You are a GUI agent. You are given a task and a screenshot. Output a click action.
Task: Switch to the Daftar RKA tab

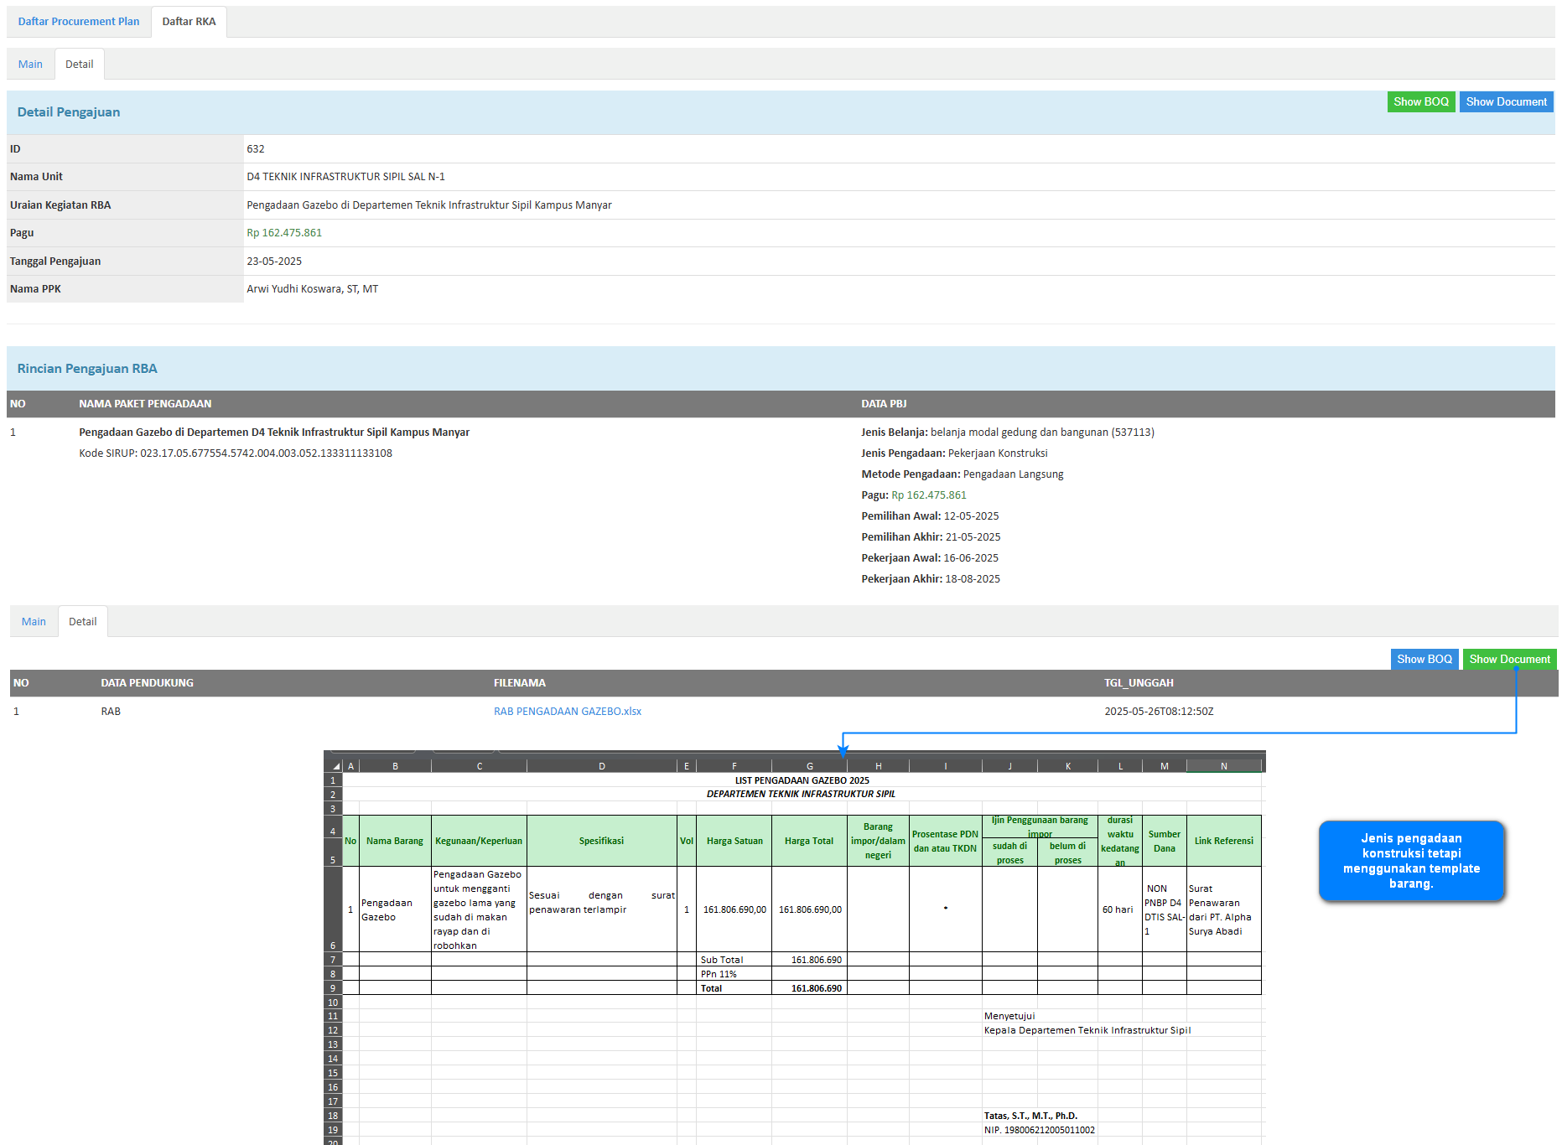tap(189, 22)
